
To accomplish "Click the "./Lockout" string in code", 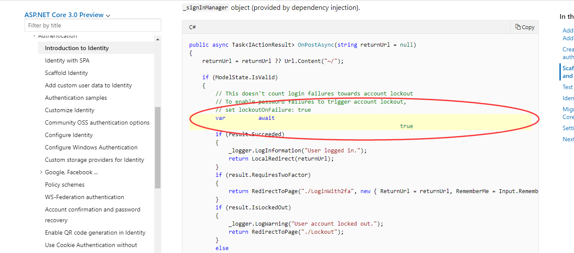I will pos(319,232).
